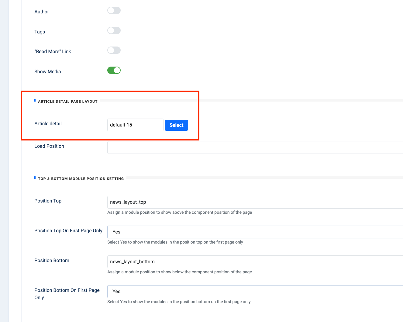Click the Show Media label
The width and height of the screenshot is (403, 322).
(x=48, y=72)
